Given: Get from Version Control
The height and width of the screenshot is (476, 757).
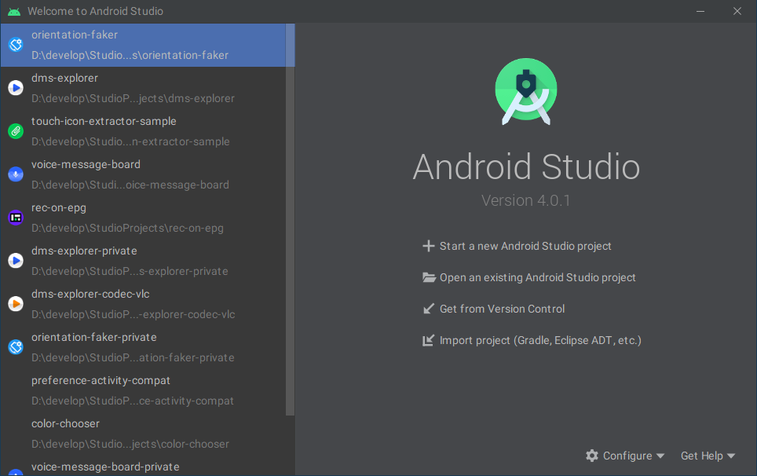Looking at the screenshot, I should (502, 309).
